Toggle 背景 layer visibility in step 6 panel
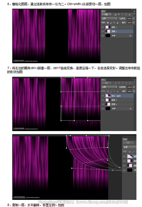This screenshot has height=207, width=142. pyautogui.click(x=103, y=36)
